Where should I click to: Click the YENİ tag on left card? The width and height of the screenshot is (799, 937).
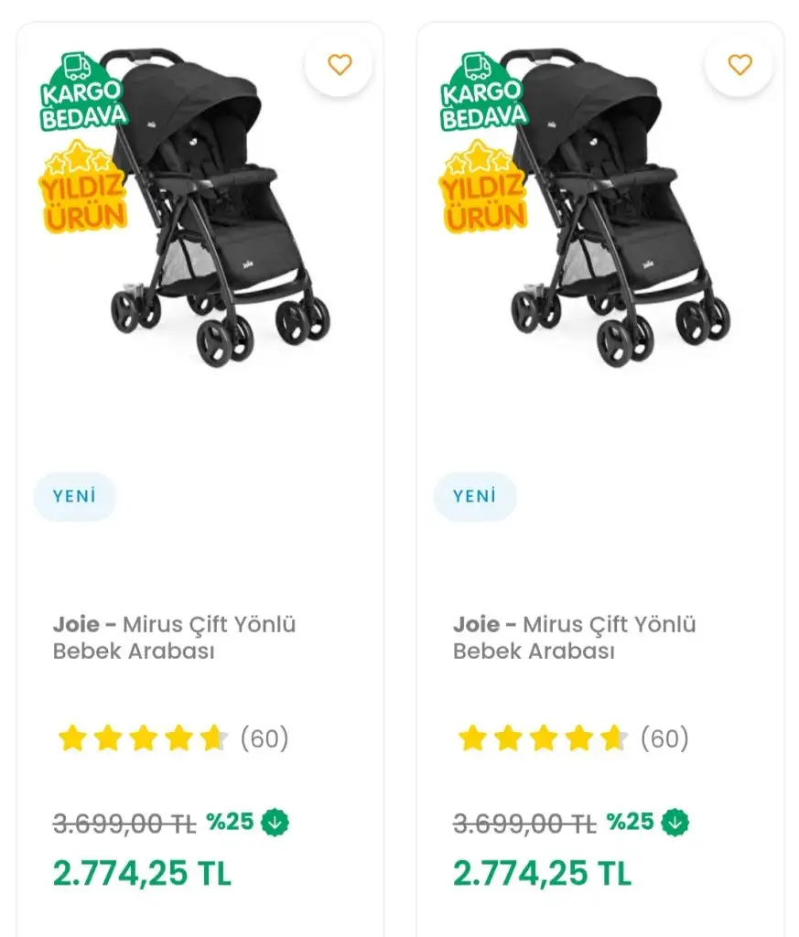74,497
